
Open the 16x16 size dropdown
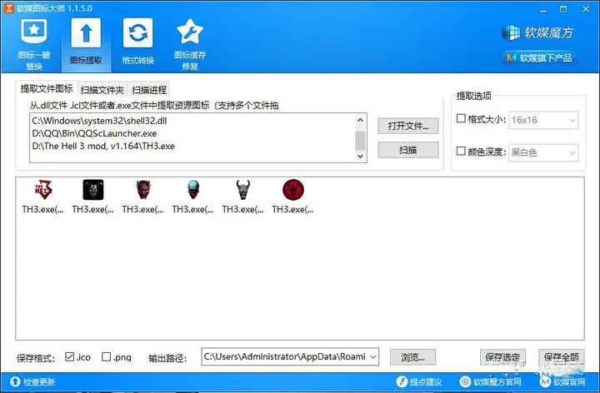[543, 120]
